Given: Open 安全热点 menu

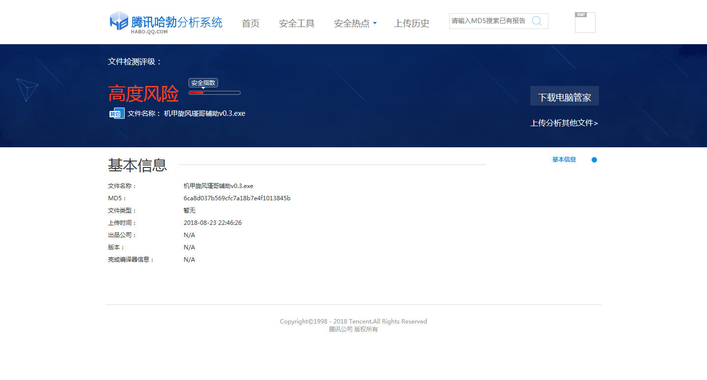Looking at the screenshot, I should click(x=352, y=23).
